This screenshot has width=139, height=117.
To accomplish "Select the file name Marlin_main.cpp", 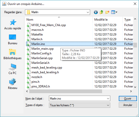I will [42, 49].
